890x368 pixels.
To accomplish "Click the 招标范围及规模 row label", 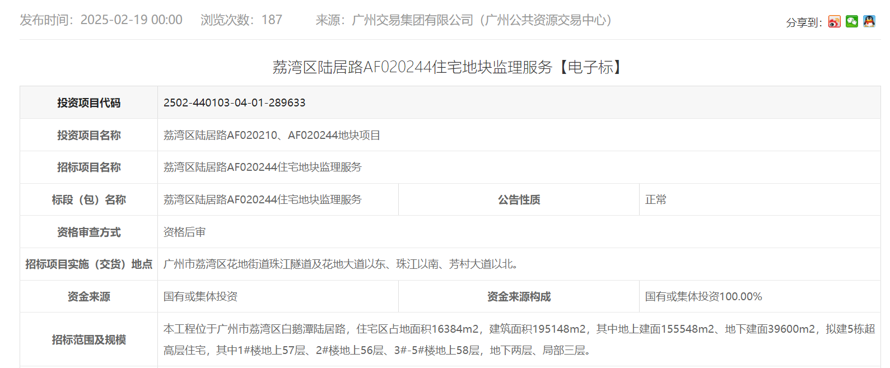I will [88, 339].
